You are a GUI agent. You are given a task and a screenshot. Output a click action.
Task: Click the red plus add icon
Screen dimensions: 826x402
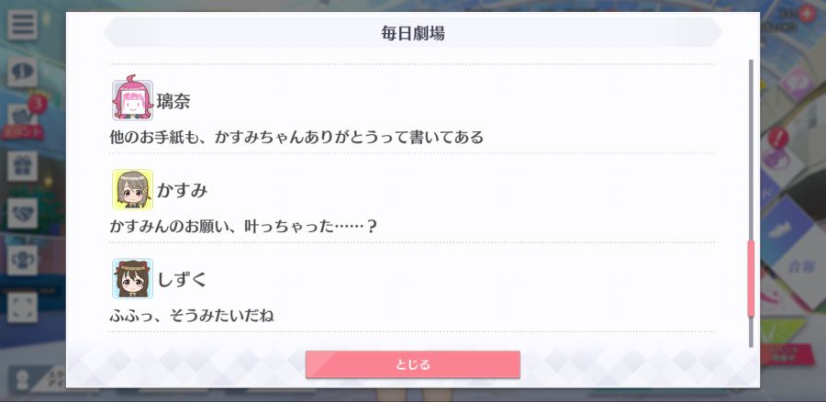click(807, 13)
